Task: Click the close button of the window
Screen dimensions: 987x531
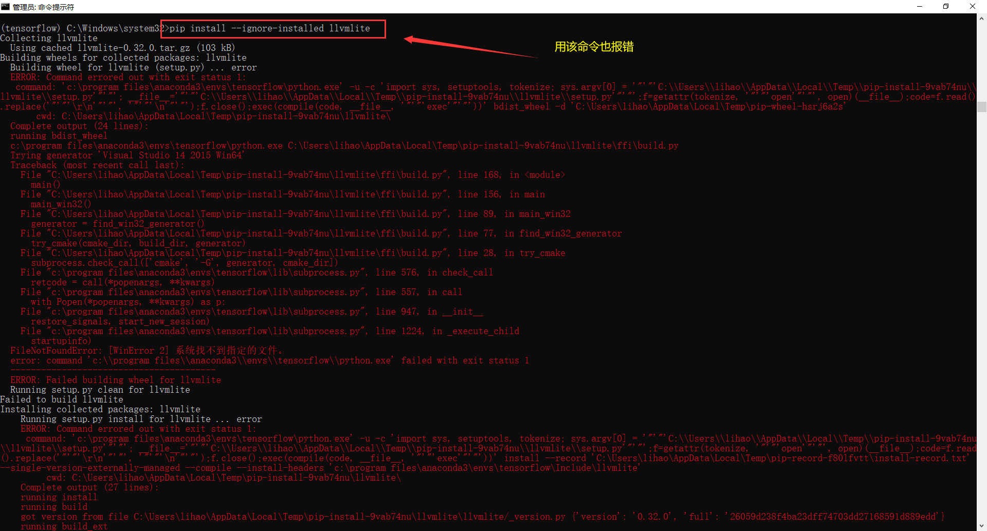Action: click(973, 7)
